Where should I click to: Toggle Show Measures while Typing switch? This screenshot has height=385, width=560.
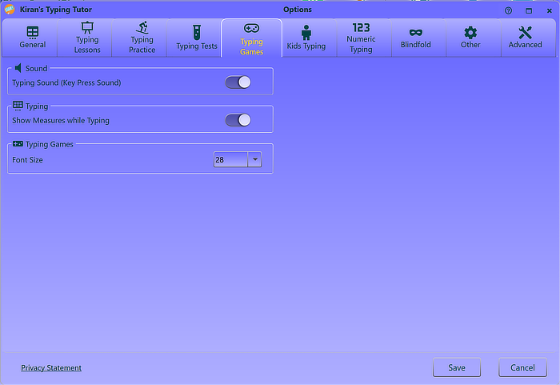click(238, 120)
